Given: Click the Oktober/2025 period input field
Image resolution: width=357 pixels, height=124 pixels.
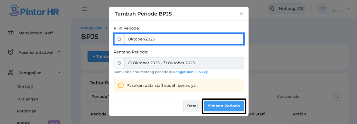Looking at the screenshot, I should (184, 39).
